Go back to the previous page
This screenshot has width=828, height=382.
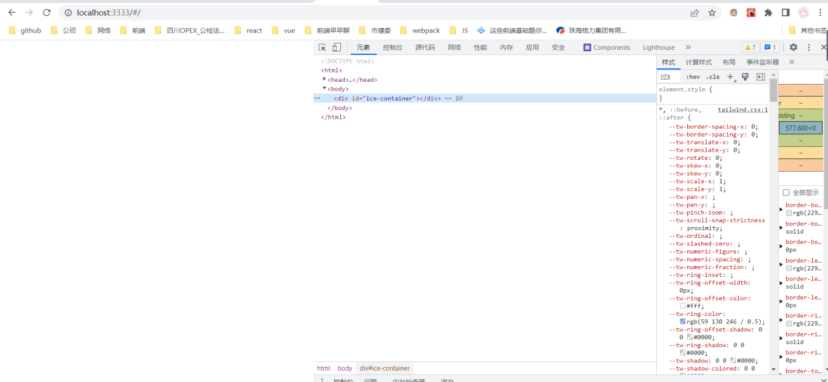(x=12, y=12)
